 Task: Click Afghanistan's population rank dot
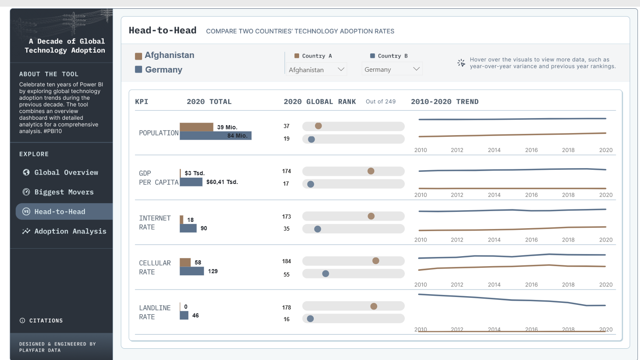point(318,126)
